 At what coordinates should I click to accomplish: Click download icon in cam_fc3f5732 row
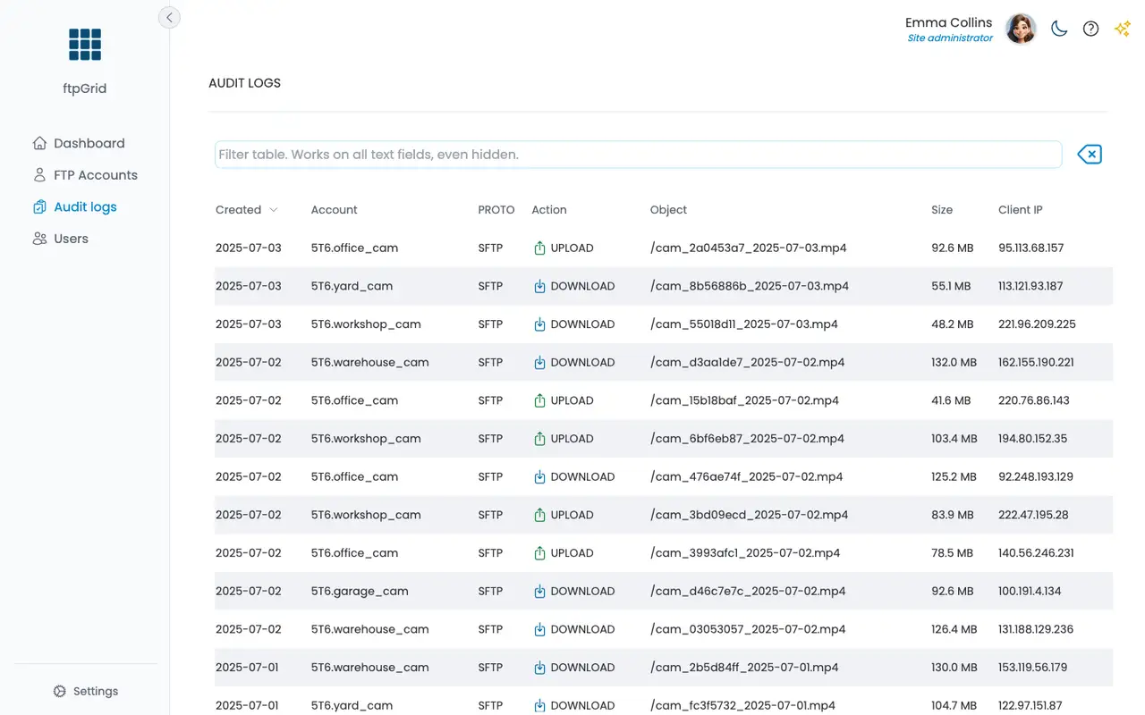point(539,705)
